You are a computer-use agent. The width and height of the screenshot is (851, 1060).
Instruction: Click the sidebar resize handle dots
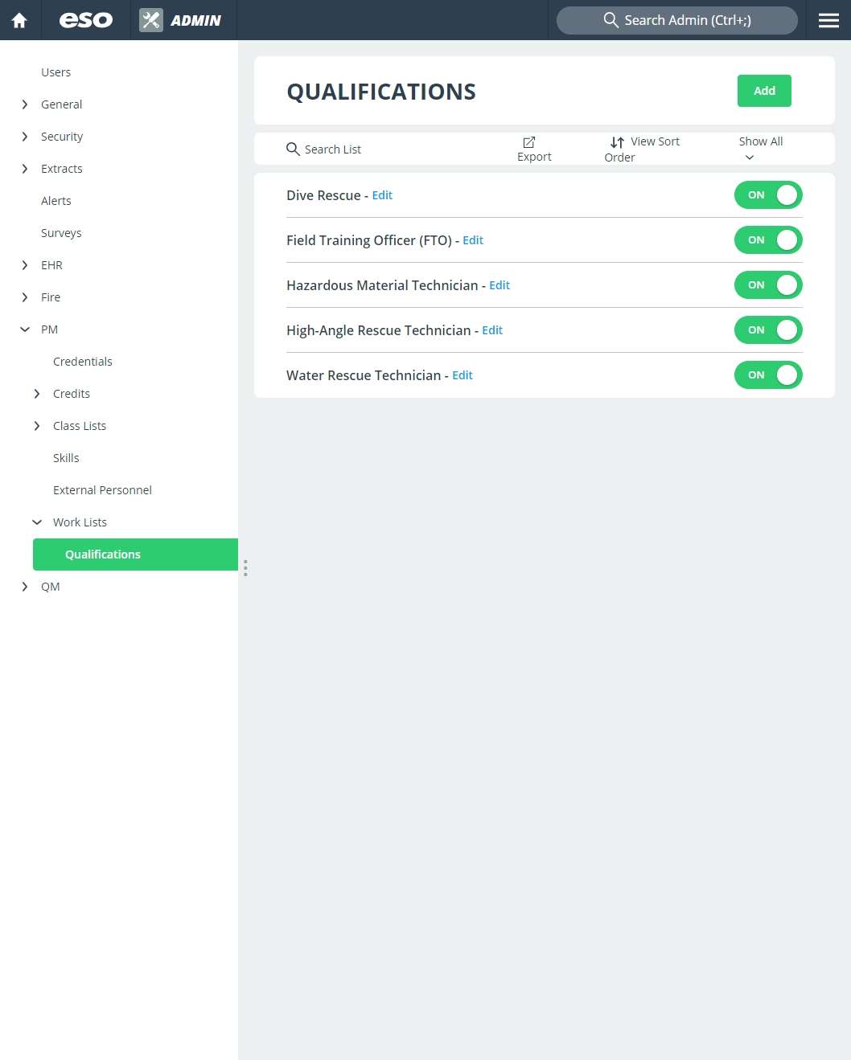click(245, 568)
